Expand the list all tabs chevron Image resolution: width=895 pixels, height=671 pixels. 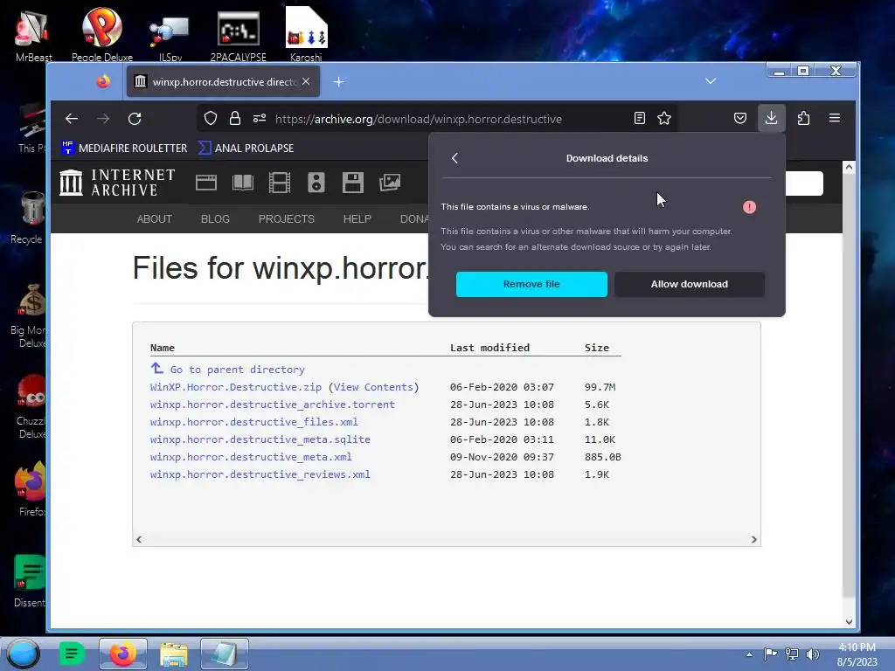(x=711, y=81)
